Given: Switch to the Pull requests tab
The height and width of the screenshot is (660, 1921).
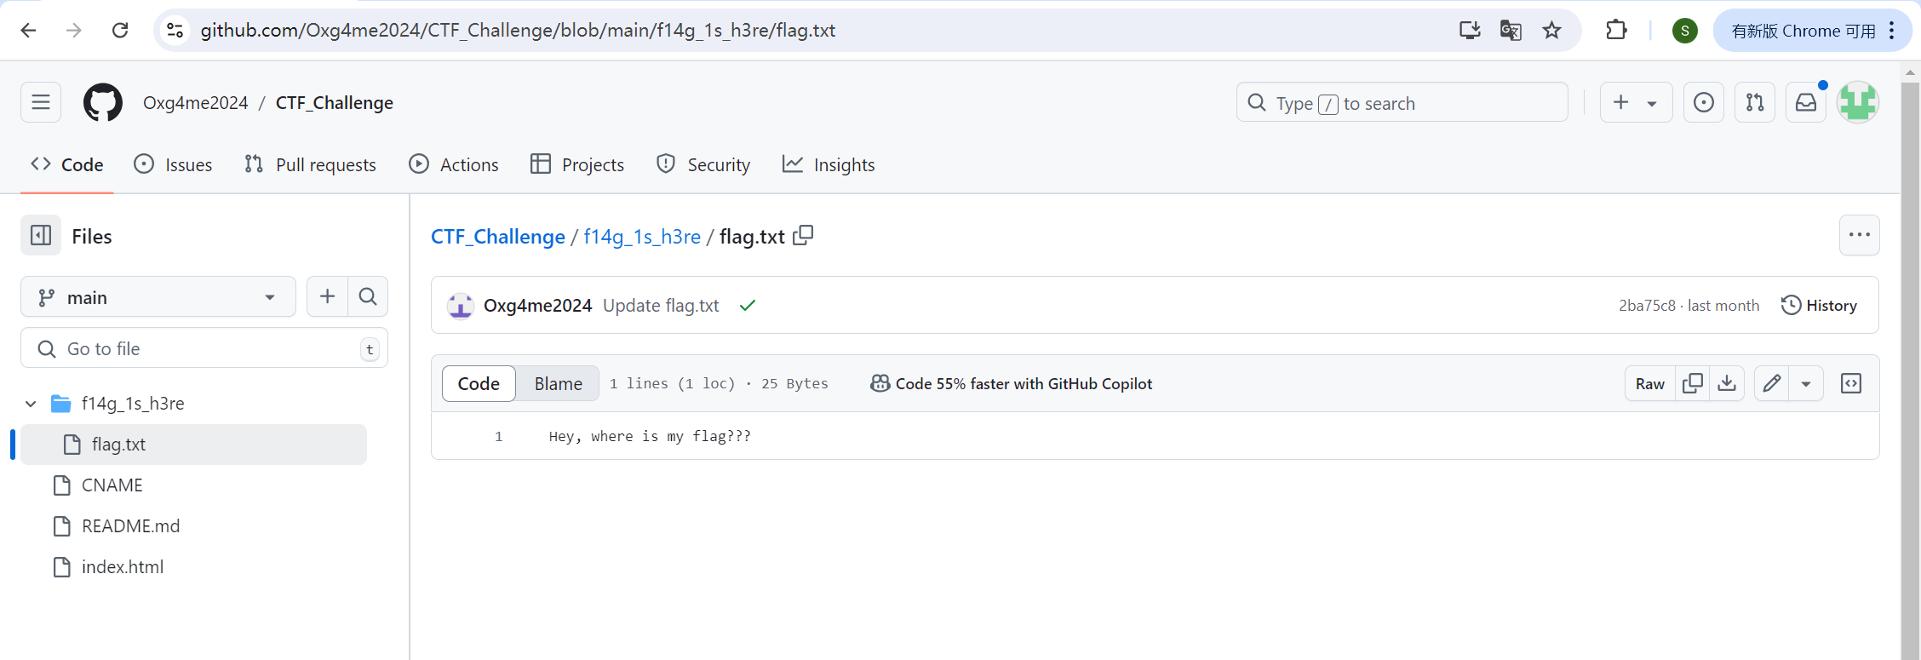Looking at the screenshot, I should [x=310, y=164].
